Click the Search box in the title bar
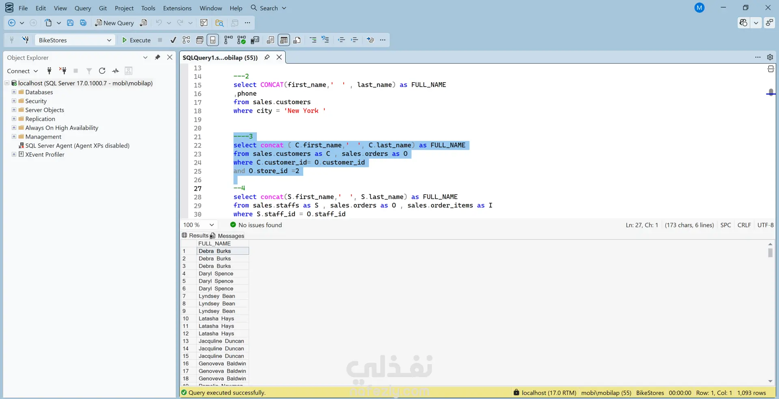 point(268,8)
